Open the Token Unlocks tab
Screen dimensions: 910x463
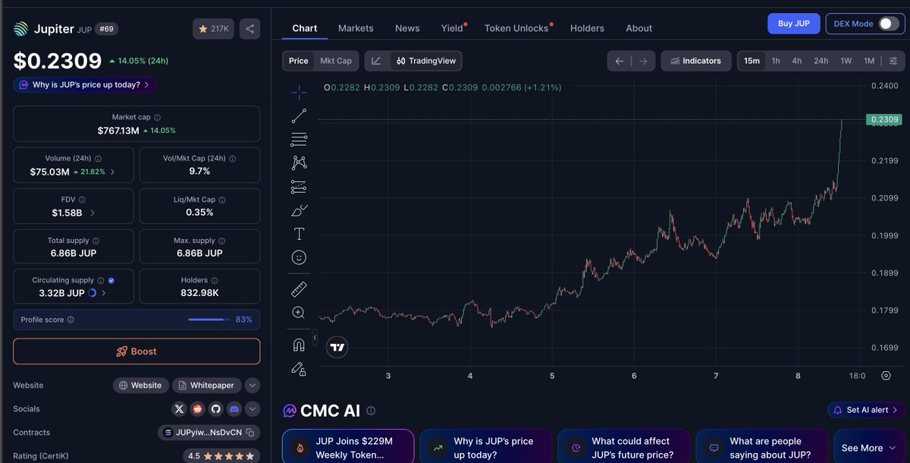(x=518, y=28)
